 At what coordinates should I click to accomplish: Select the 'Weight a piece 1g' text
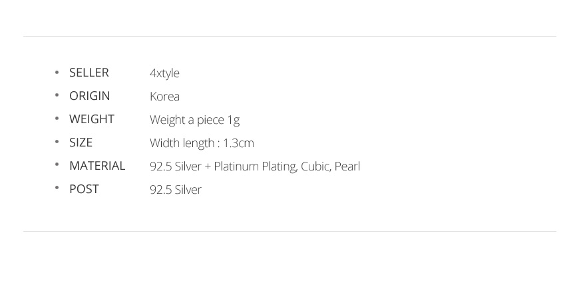(x=194, y=120)
